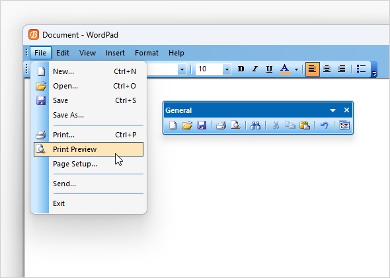Open the font color dropdown arrow
390x278 pixels.
(296, 69)
